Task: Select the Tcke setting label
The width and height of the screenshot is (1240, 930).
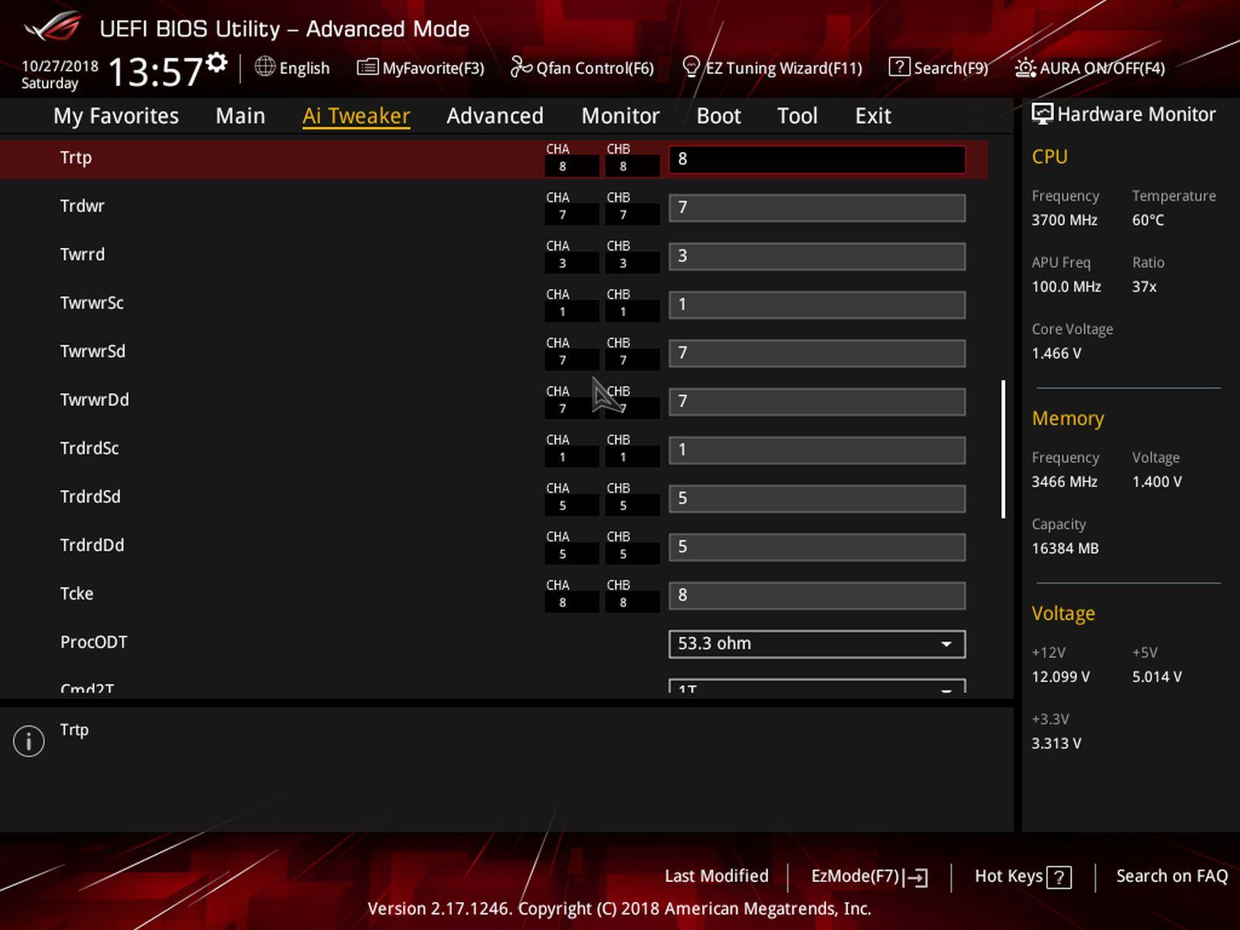Action: click(x=77, y=594)
